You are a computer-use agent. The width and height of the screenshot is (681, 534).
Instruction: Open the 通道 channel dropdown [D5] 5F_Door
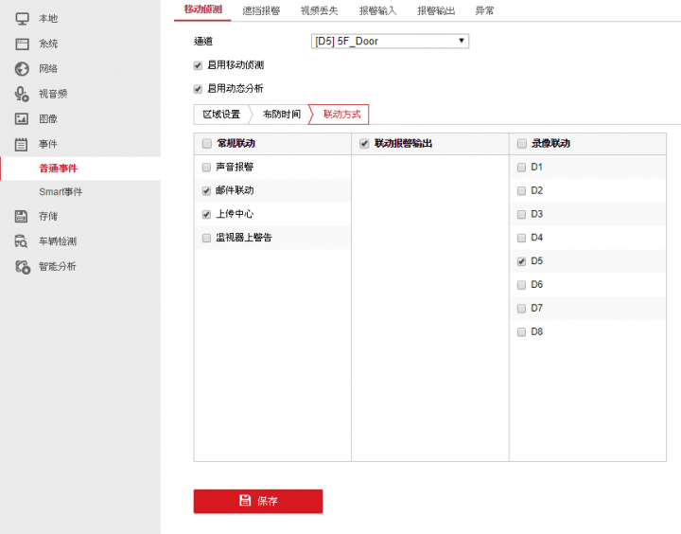(x=390, y=42)
